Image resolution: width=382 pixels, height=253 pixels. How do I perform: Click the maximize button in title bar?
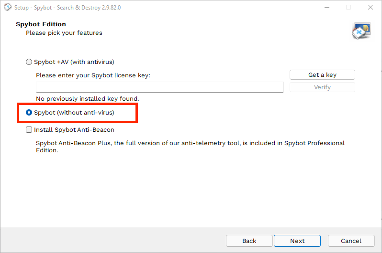point(348,8)
